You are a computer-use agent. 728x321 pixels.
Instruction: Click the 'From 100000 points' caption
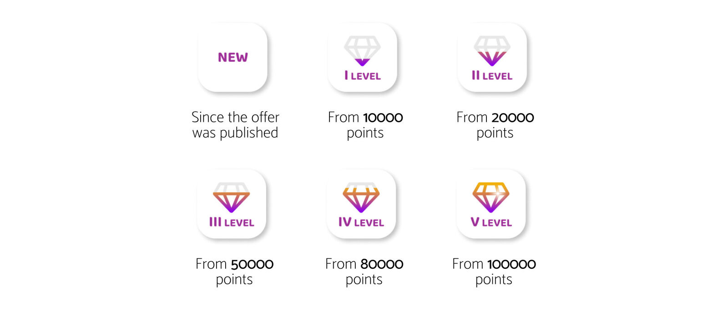tap(494, 272)
